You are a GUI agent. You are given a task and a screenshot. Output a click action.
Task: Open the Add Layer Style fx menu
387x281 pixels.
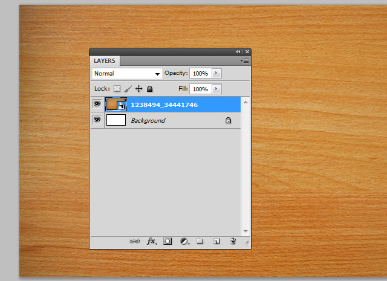(x=152, y=241)
